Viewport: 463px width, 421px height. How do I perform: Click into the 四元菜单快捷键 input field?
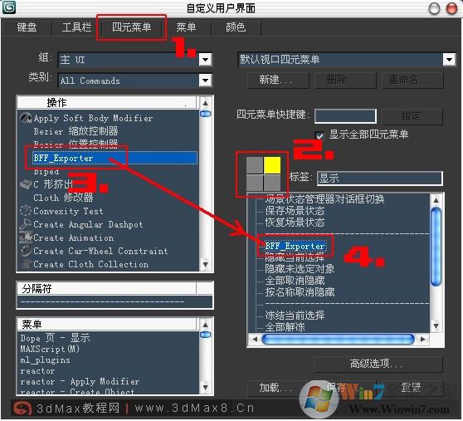point(345,115)
